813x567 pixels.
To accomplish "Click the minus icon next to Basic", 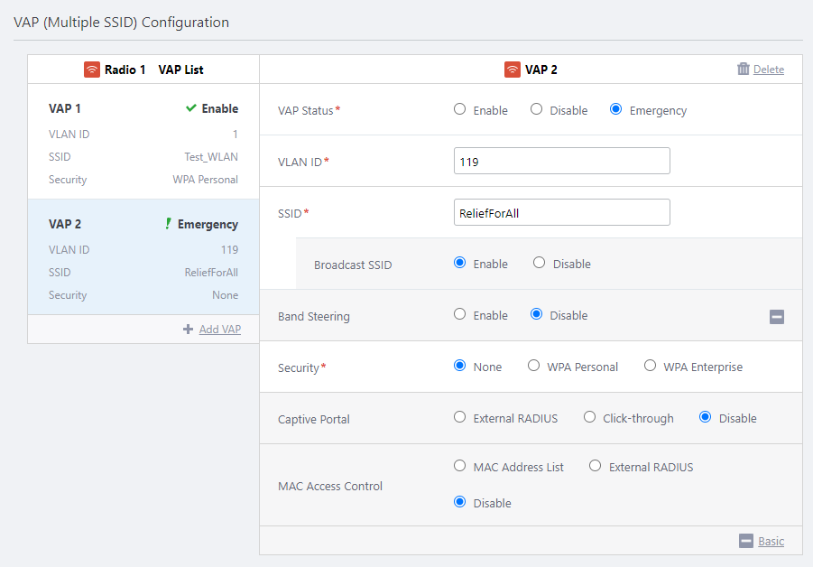I will [745, 541].
